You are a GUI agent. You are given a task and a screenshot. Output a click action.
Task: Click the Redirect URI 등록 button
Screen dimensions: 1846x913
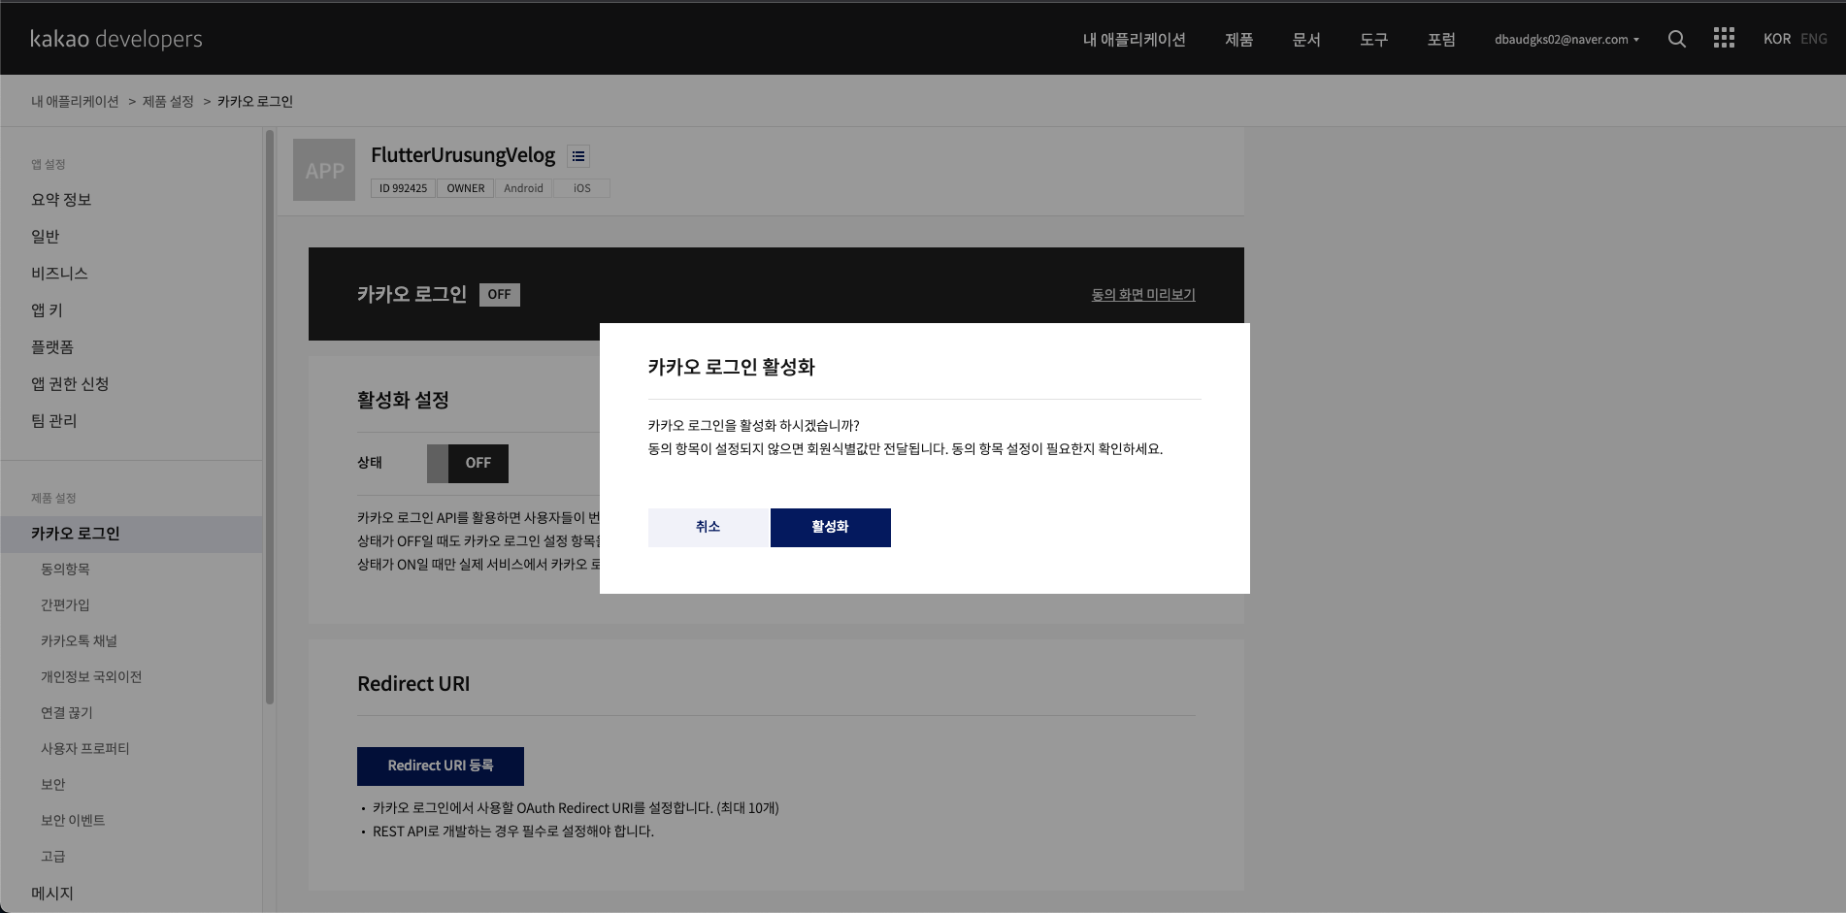click(x=441, y=766)
